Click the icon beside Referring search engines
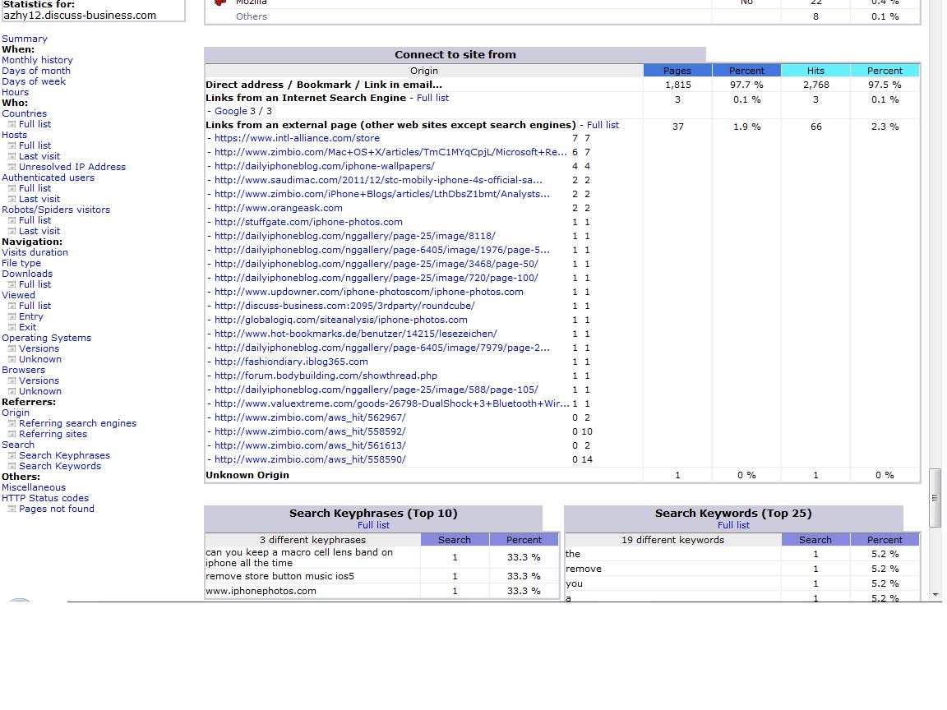Viewport: 947px width, 710px height. (x=12, y=424)
